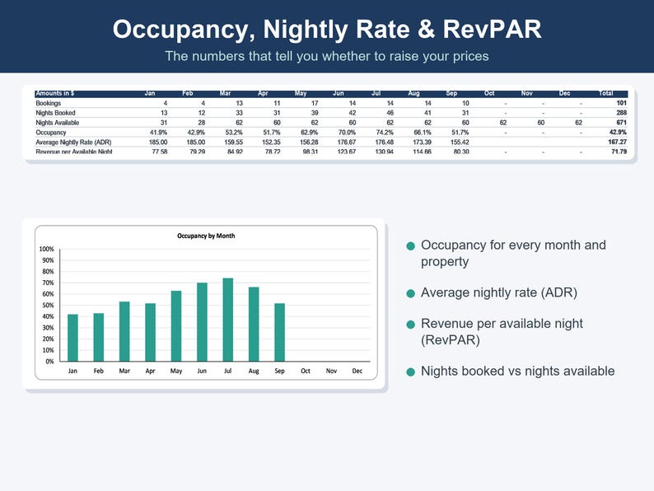Click green bullet dot beside 'Nights booked vs'
The width and height of the screenshot is (654, 491).
(x=410, y=372)
